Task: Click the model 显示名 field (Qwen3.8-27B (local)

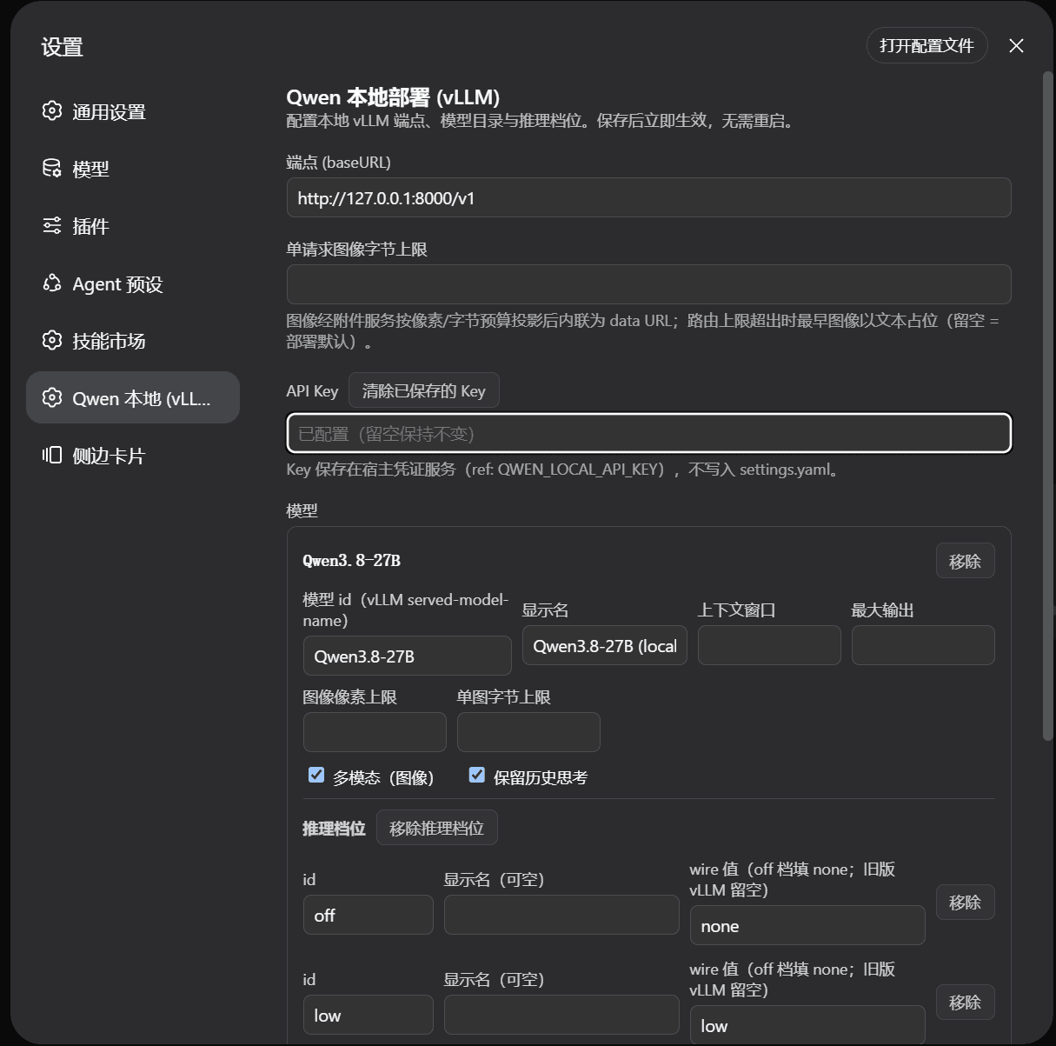Action: coord(604,645)
